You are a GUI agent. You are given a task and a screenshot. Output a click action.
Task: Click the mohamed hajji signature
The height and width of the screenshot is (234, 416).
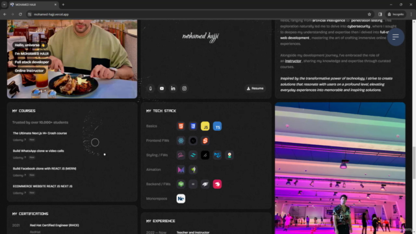(x=201, y=36)
